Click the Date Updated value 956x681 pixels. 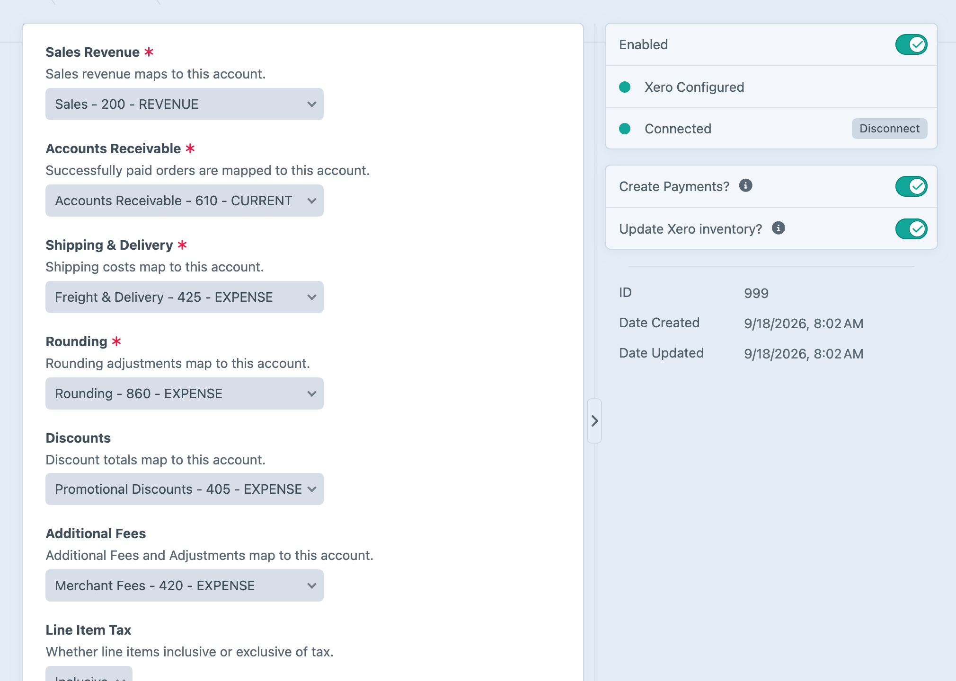pos(804,354)
